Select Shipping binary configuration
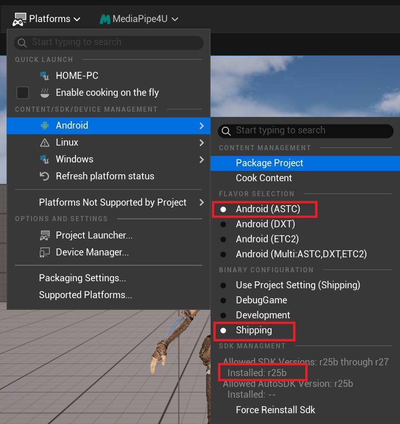This screenshot has height=424, width=400. click(305, 331)
